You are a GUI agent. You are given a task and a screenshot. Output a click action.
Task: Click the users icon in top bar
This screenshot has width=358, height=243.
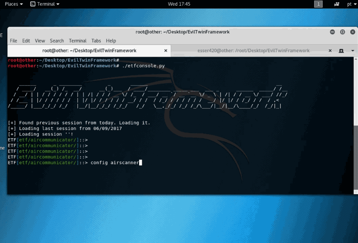tap(337, 4)
